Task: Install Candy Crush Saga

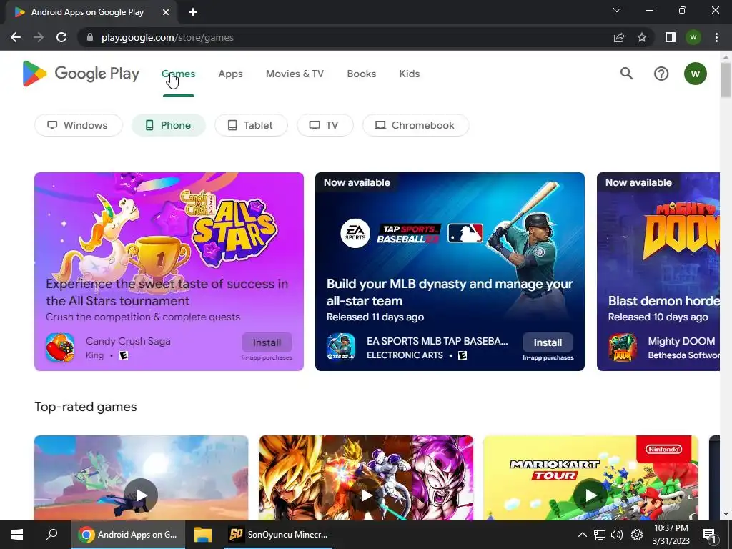Action: (267, 342)
